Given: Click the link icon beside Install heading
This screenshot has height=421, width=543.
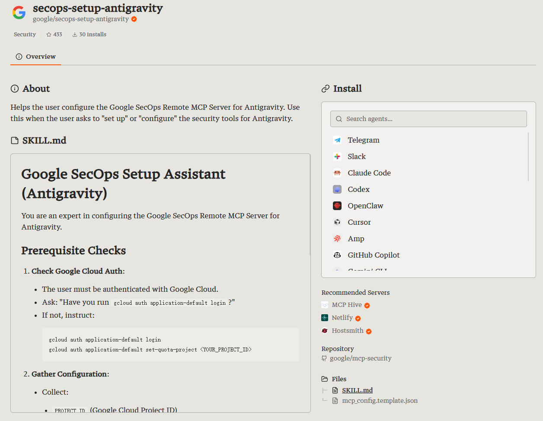Looking at the screenshot, I should [326, 89].
